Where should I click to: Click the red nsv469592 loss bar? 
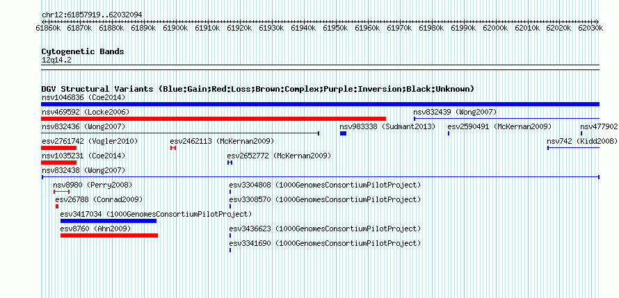(x=214, y=119)
